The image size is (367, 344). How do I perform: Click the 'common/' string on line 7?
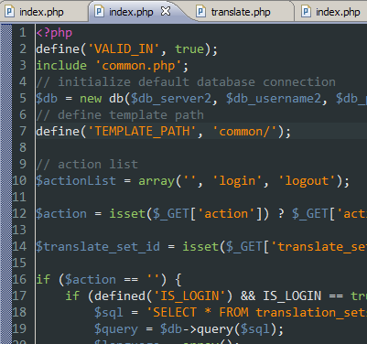[244, 132]
